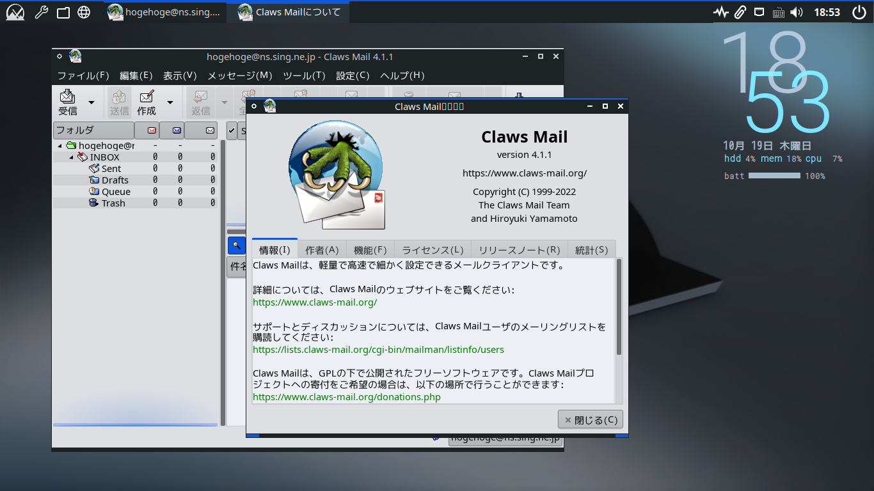Image resolution: width=874 pixels, height=491 pixels.
Task: Click the Queue clock folder icon
Action: click(94, 192)
